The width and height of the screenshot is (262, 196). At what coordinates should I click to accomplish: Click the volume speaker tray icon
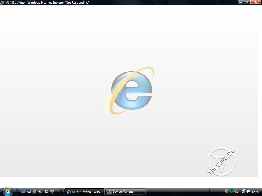(x=248, y=191)
